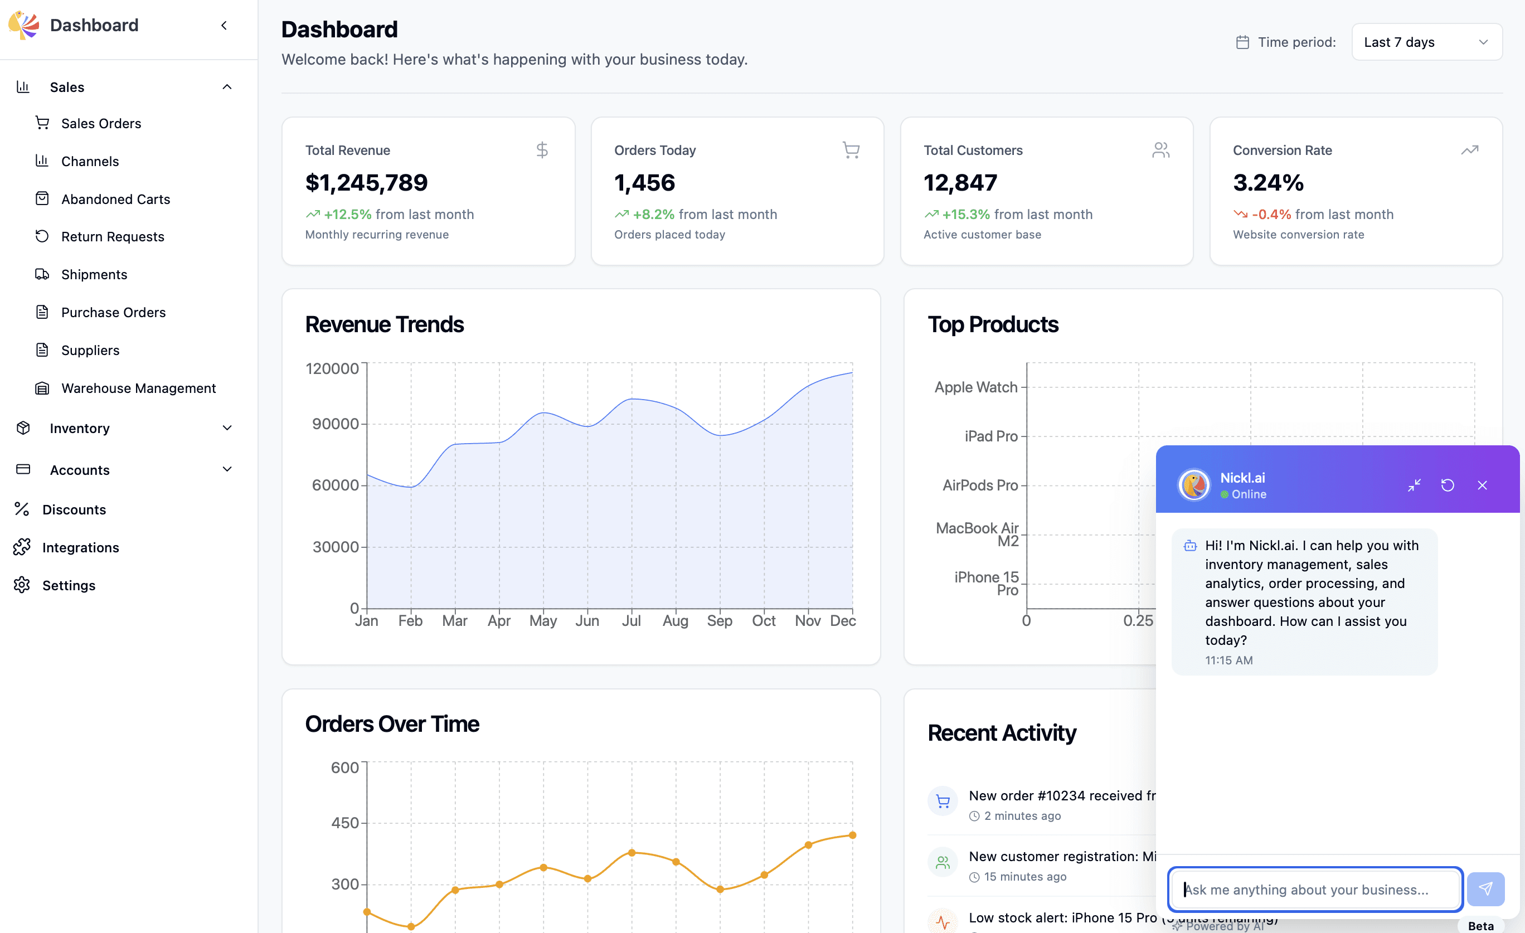Click the Revenue Trends heading
Image resolution: width=1525 pixels, height=933 pixels.
pos(385,324)
